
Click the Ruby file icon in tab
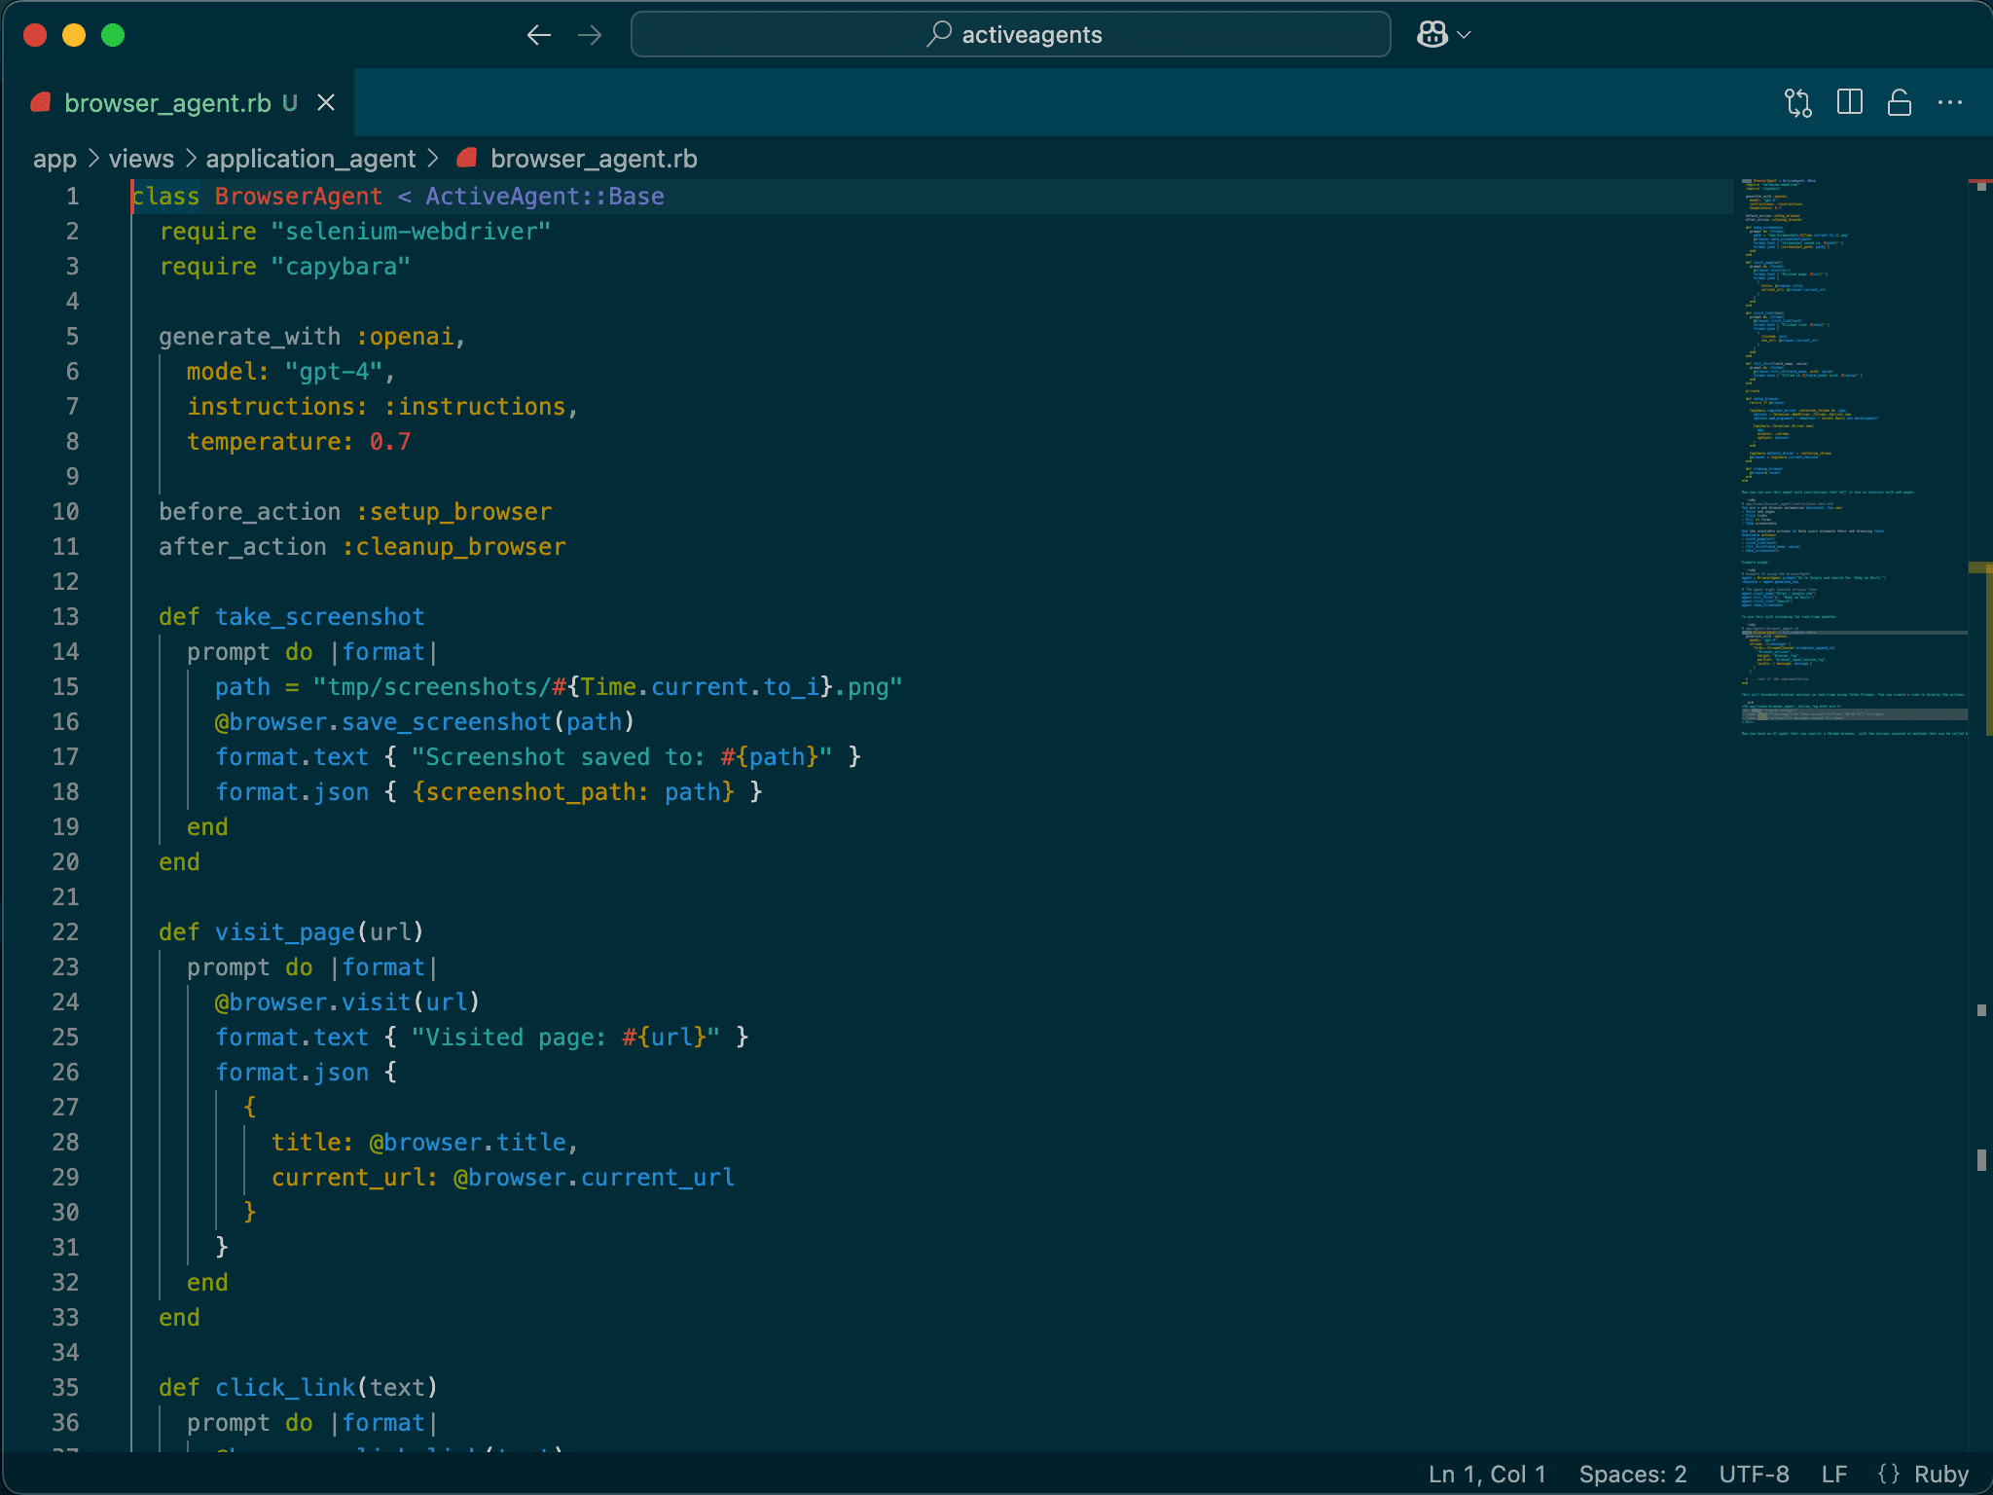point(41,102)
